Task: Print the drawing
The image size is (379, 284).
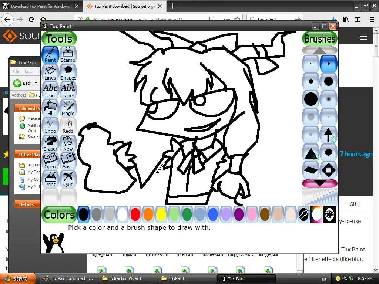Action: click(50, 179)
